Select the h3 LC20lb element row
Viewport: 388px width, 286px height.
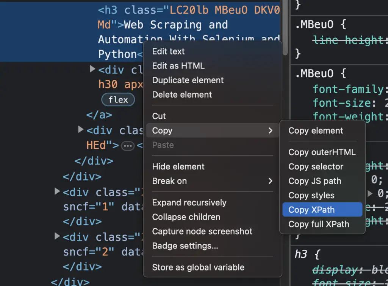[x=140, y=32]
